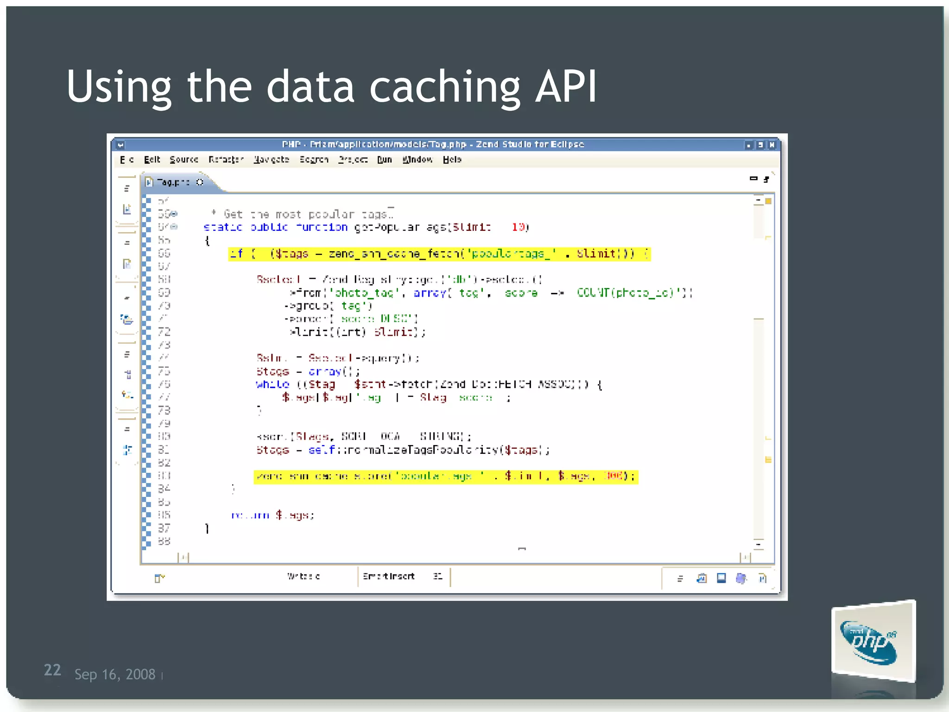Open the Source menu
The image size is (949, 712).
[184, 159]
